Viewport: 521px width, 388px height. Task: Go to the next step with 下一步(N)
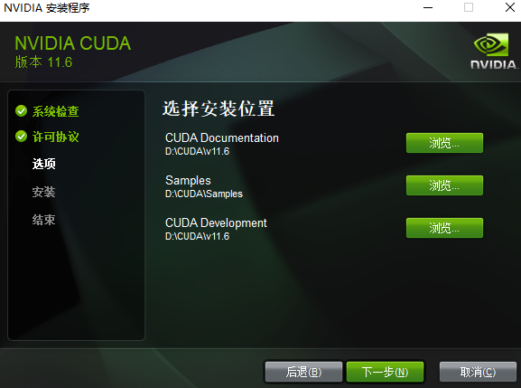[x=385, y=372]
